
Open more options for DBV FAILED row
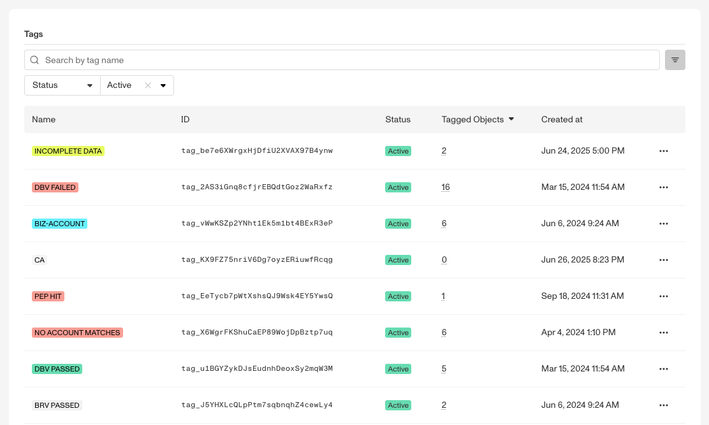(x=663, y=187)
